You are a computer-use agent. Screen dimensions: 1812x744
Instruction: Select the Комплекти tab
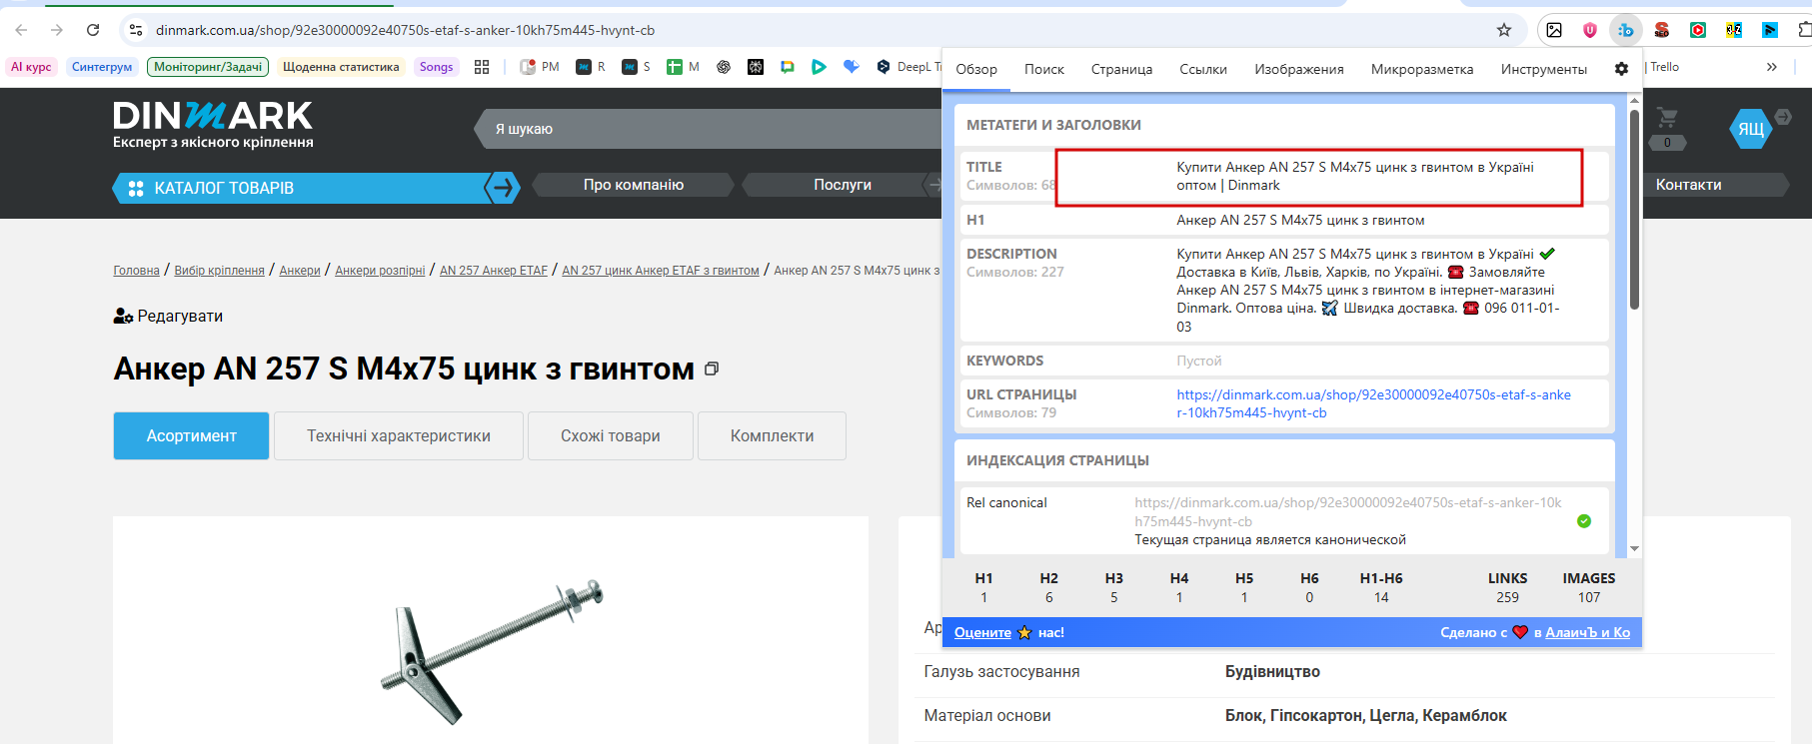[772, 435]
